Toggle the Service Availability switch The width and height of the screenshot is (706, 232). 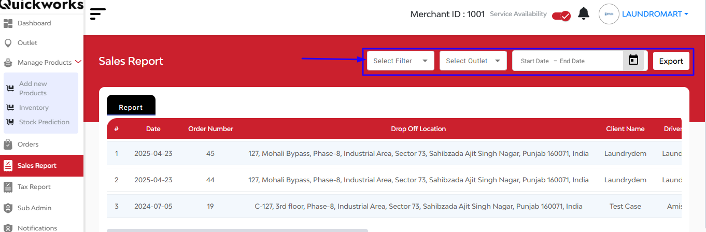pyautogui.click(x=561, y=16)
